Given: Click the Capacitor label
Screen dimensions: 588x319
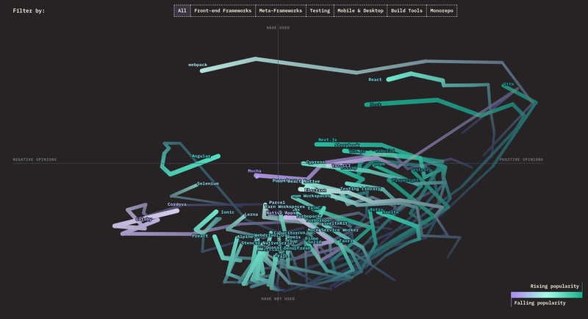Looking at the screenshot, I should pos(286,233).
